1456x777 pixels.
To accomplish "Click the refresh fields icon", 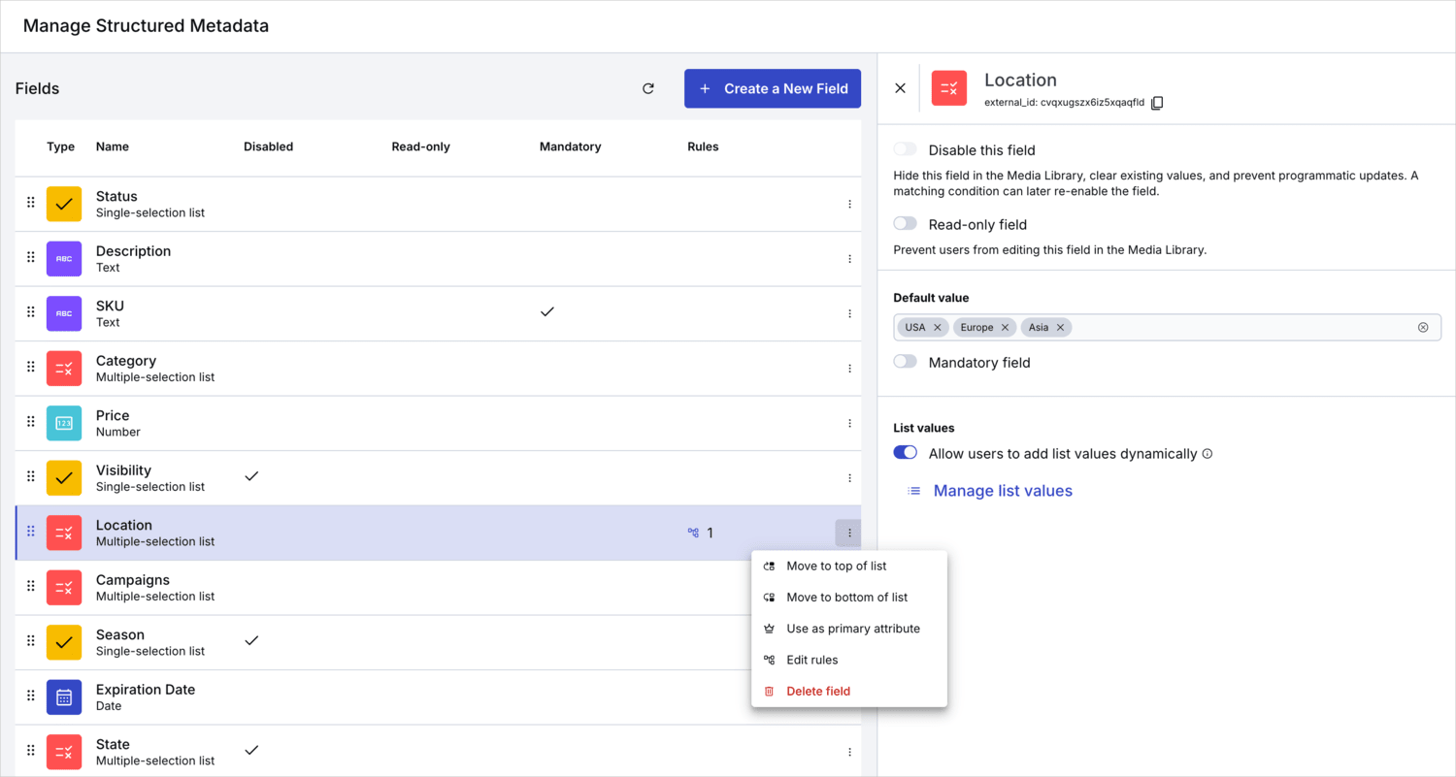I will click(648, 88).
